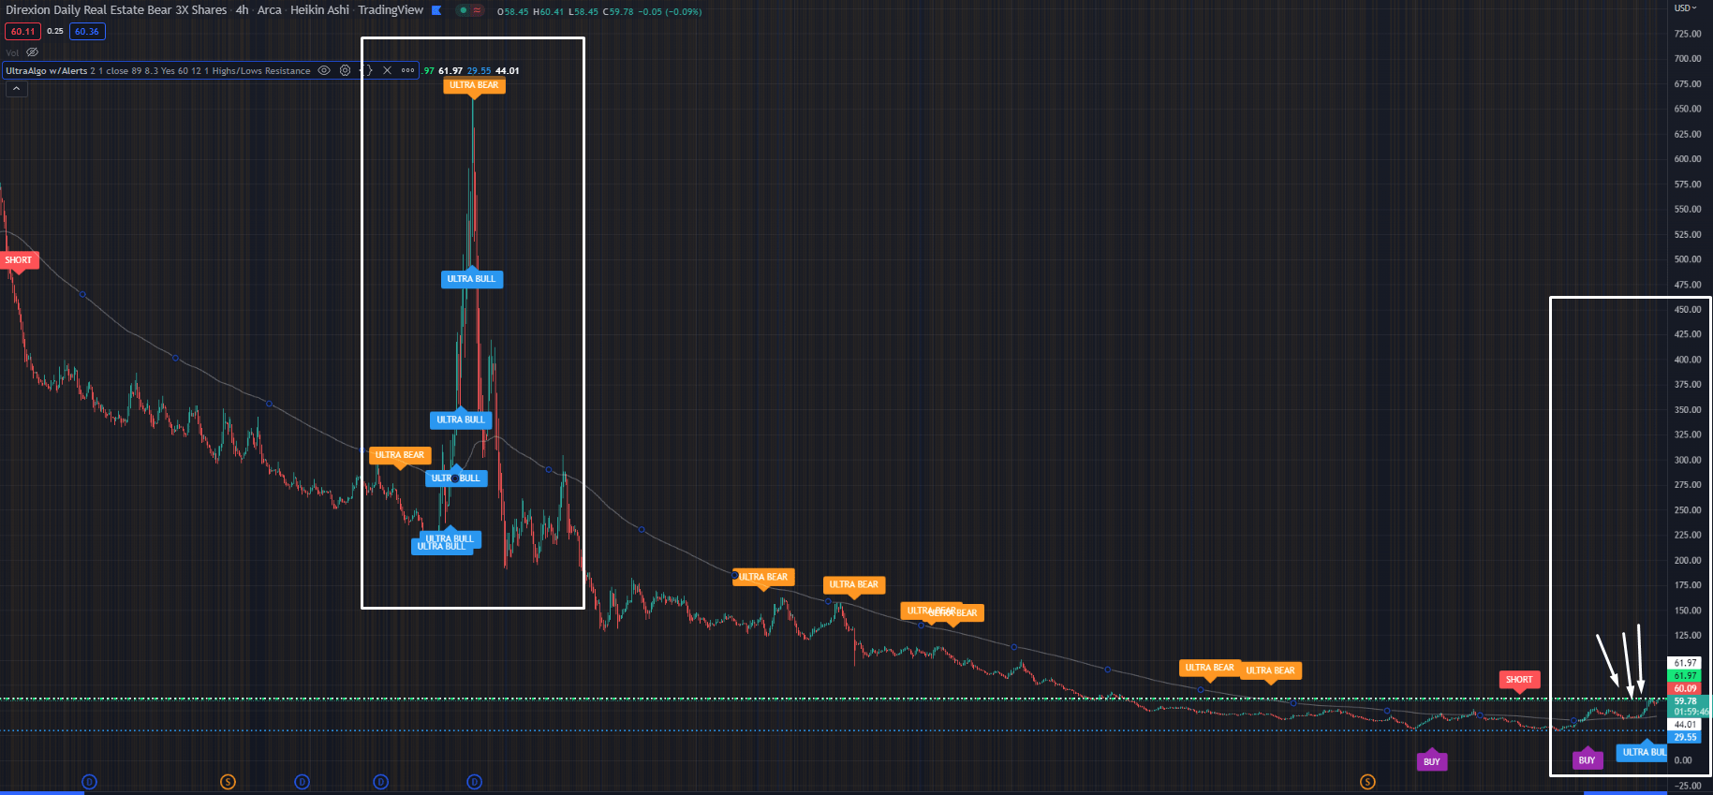1713x795 pixels.
Task: Click the red 60.11 sell price button
Action: [22, 31]
